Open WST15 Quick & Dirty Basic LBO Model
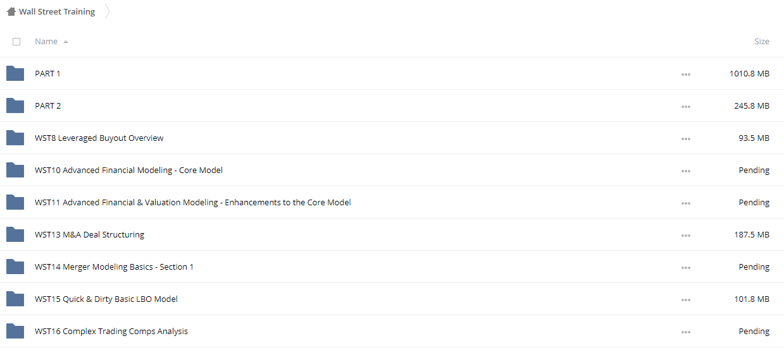The height and width of the screenshot is (348, 784). [x=106, y=299]
